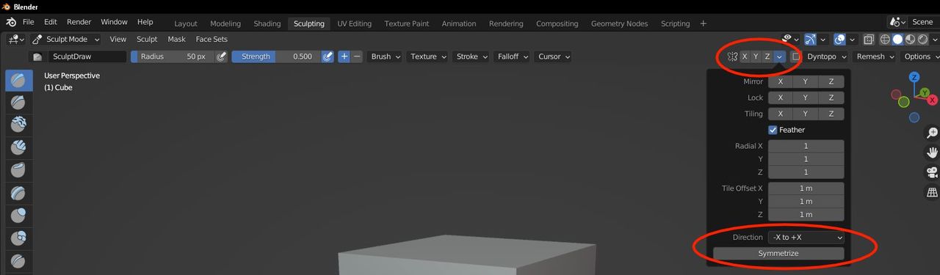Switch to the Modeling workspace tab
The height and width of the screenshot is (275, 940).
(x=225, y=23)
